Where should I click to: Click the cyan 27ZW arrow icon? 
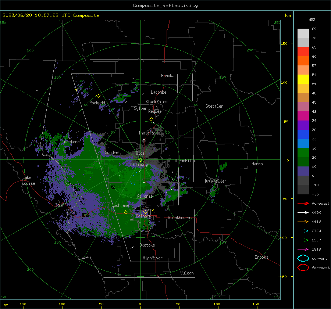(303, 231)
